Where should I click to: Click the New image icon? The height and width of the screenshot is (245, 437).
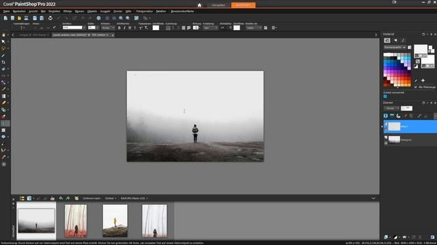(5, 18)
